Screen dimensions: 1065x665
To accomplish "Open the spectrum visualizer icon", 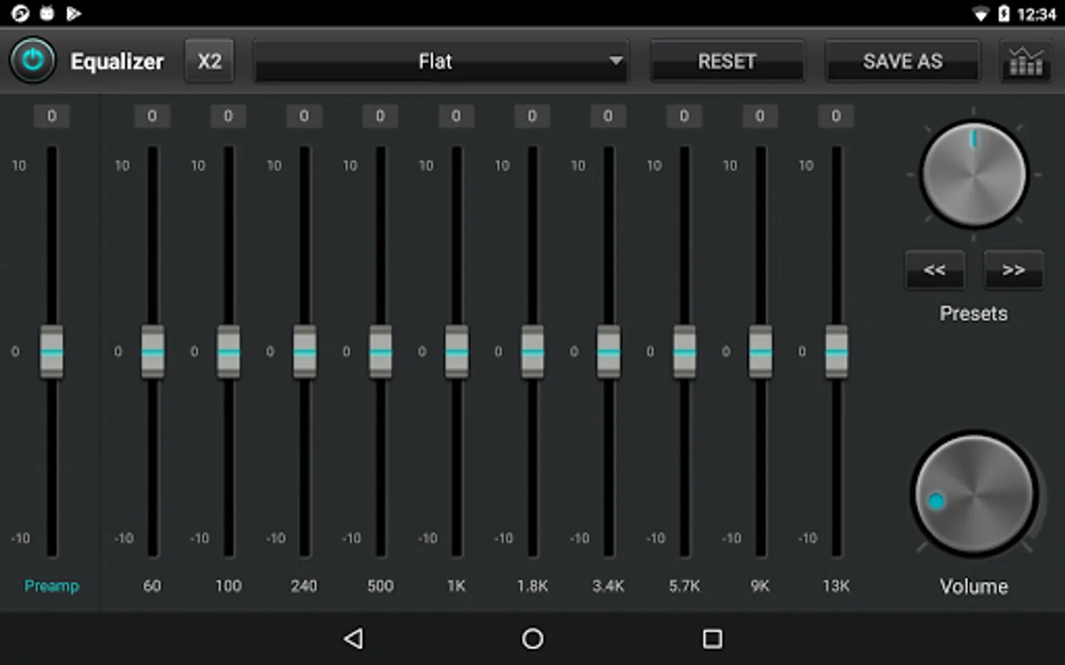I will coord(1026,61).
